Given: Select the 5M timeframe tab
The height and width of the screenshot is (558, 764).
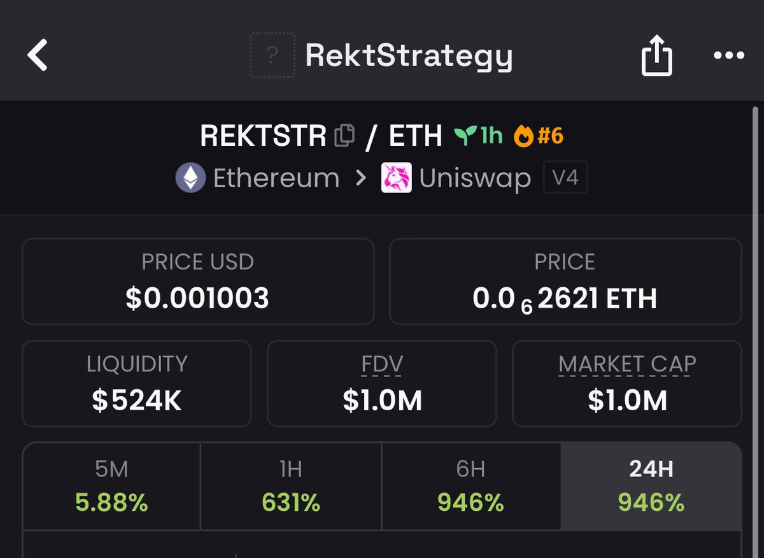Looking at the screenshot, I should [111, 487].
